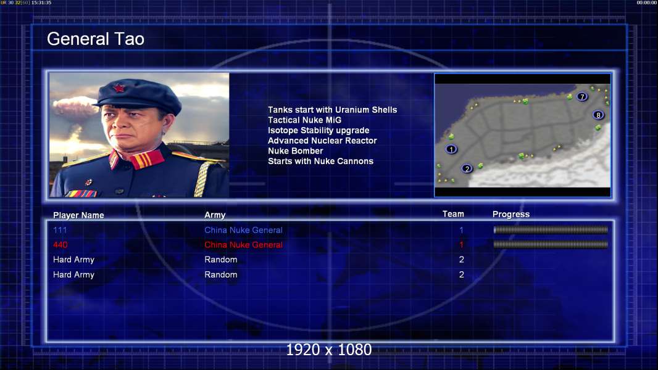Viewport: 658px width, 370px height.
Task: Click 'Tanks start with Uranium Shells' text
Action: 332,110
